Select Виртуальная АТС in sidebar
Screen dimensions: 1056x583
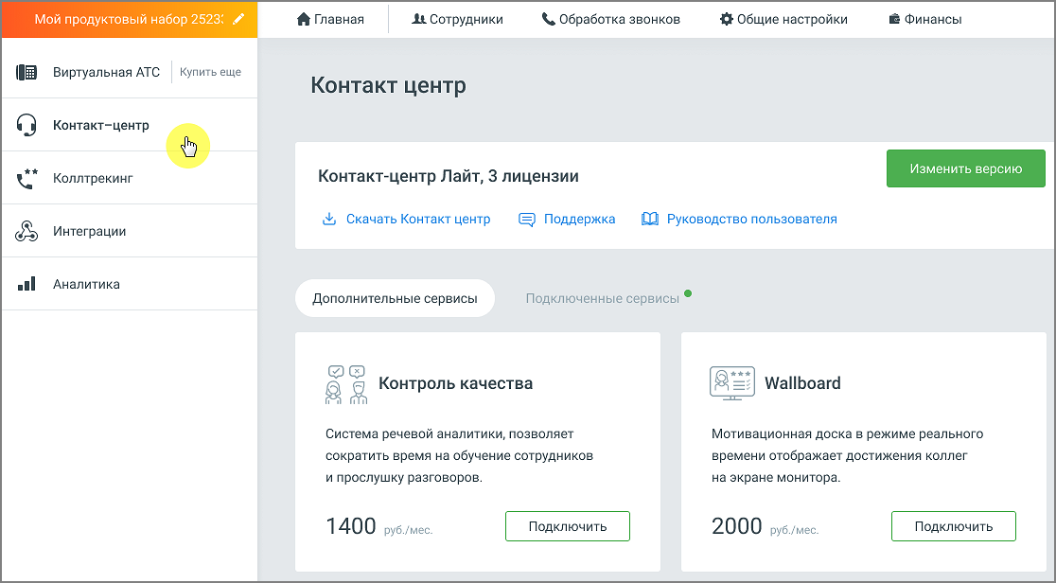[x=106, y=72]
